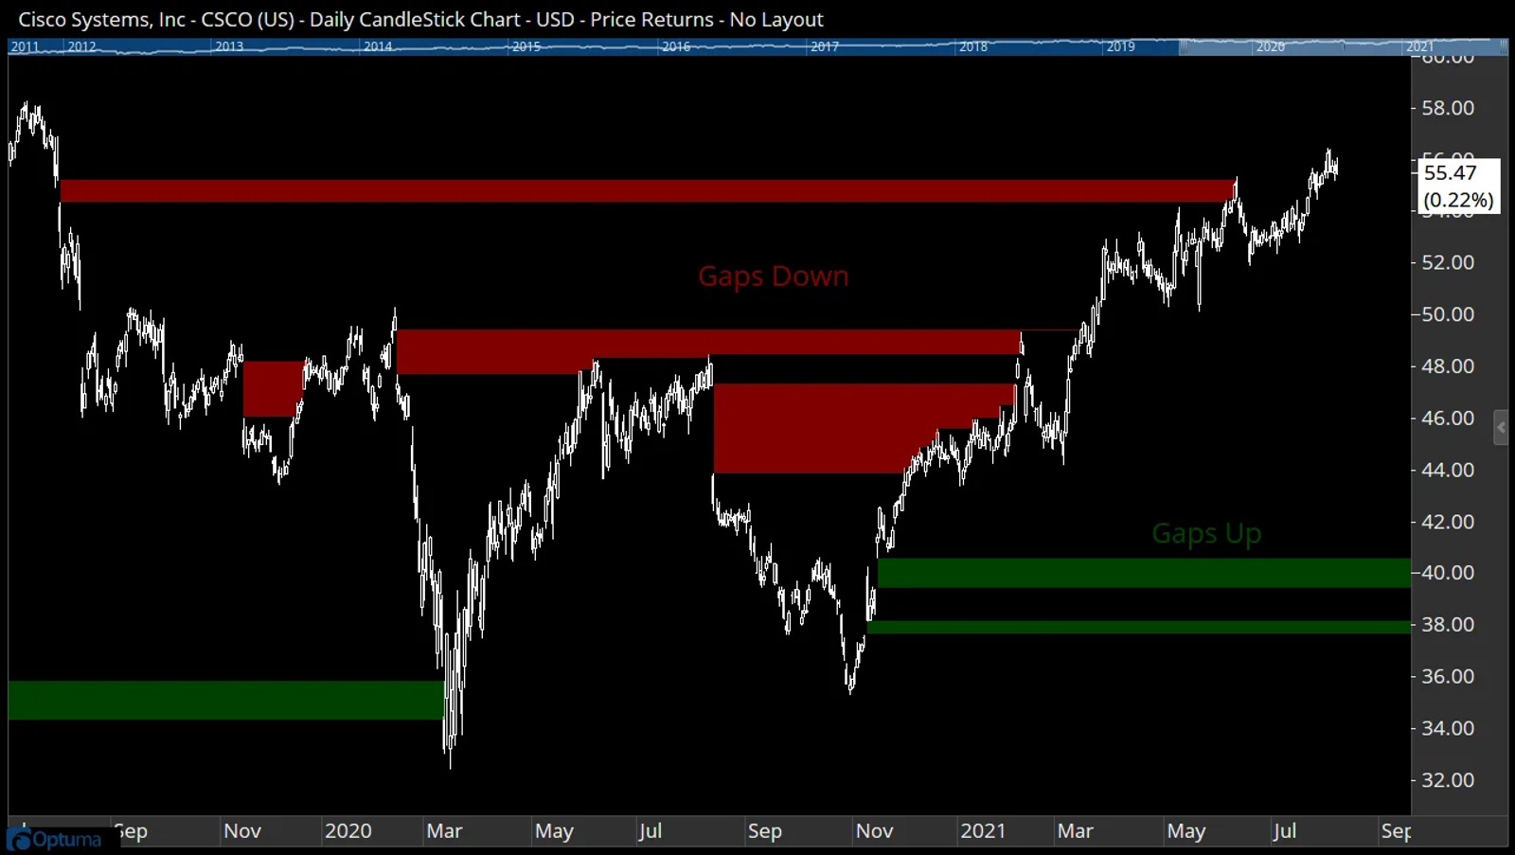
Task: Jump to 2012 in the timeline overview bar
Action: [x=81, y=46]
